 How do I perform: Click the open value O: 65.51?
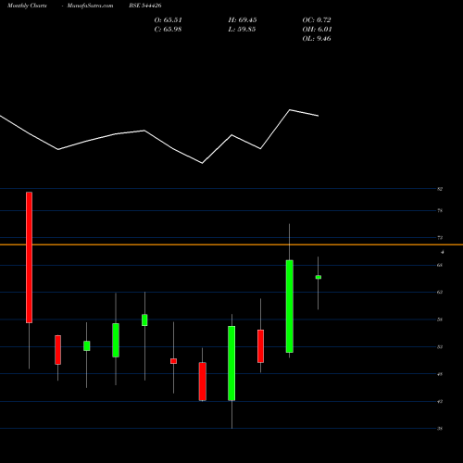168,20
